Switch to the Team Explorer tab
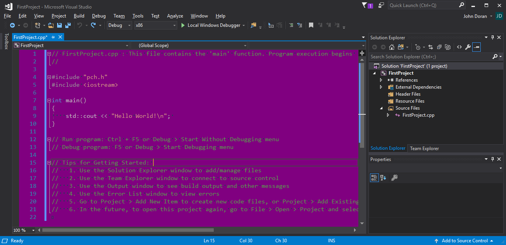 424,148
